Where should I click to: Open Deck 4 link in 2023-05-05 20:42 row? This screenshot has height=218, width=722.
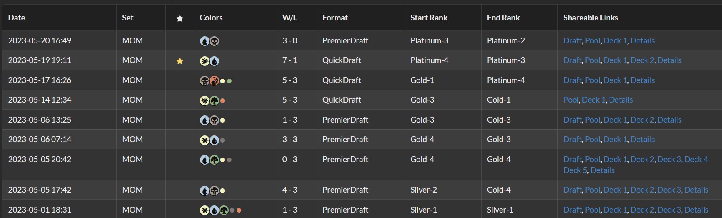[x=696, y=159]
